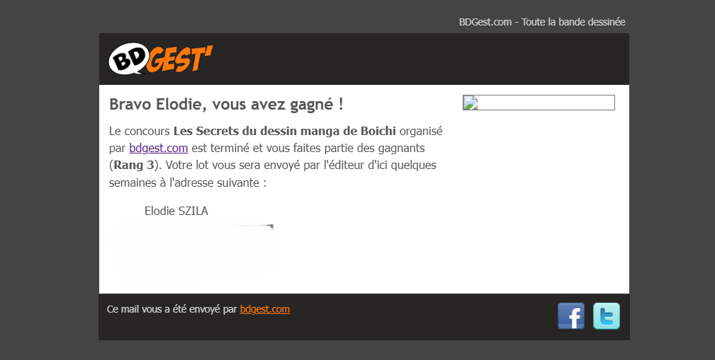Click the footer text 'Ce mail vous a été envoyé par'
Screen dimensions: 715x360
coord(172,309)
